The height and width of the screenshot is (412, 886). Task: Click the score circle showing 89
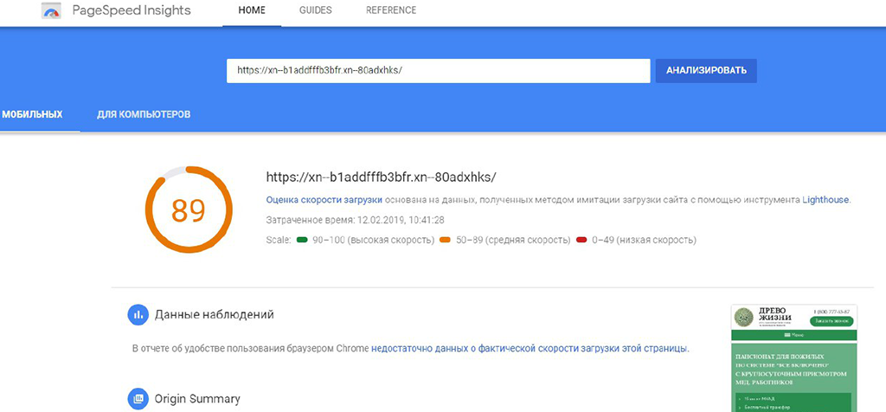click(x=189, y=209)
